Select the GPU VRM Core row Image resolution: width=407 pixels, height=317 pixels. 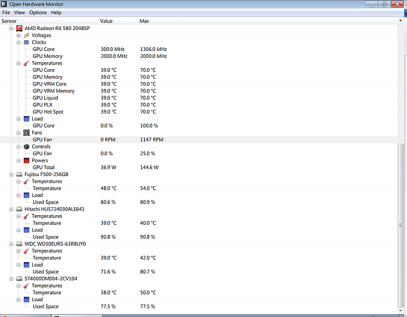pos(199,84)
